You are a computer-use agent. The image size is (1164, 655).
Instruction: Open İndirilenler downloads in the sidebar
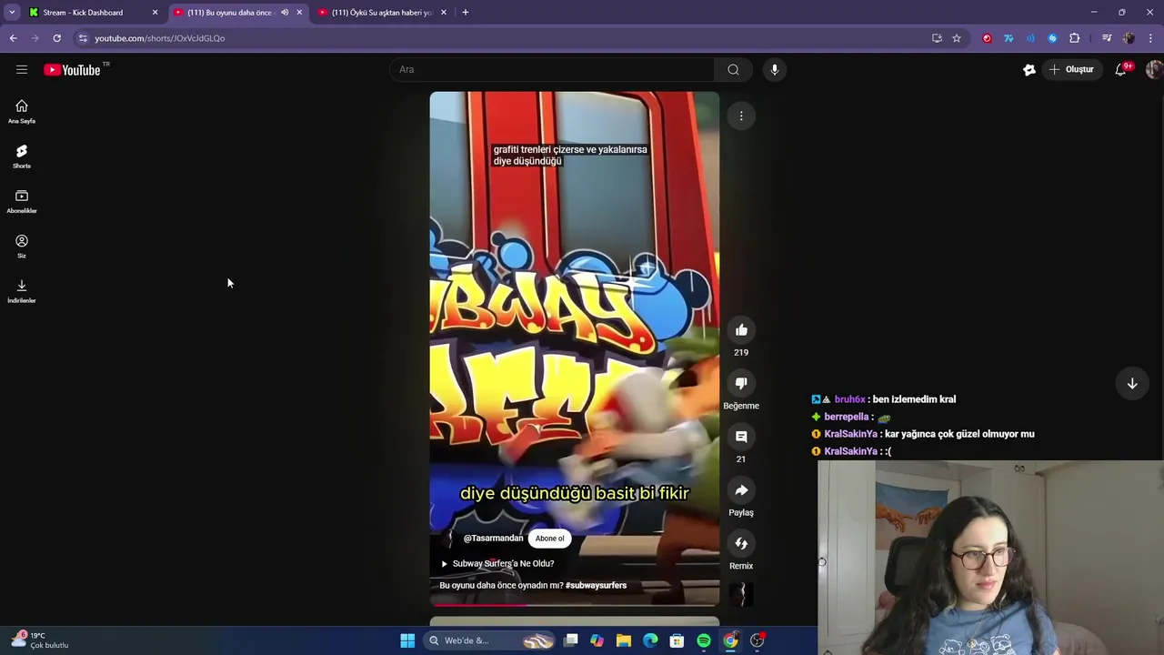coord(22,291)
